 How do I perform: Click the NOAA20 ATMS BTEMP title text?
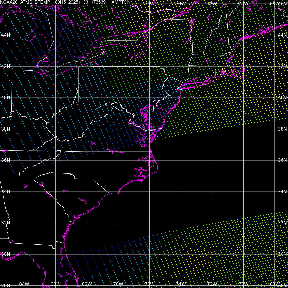65,2
